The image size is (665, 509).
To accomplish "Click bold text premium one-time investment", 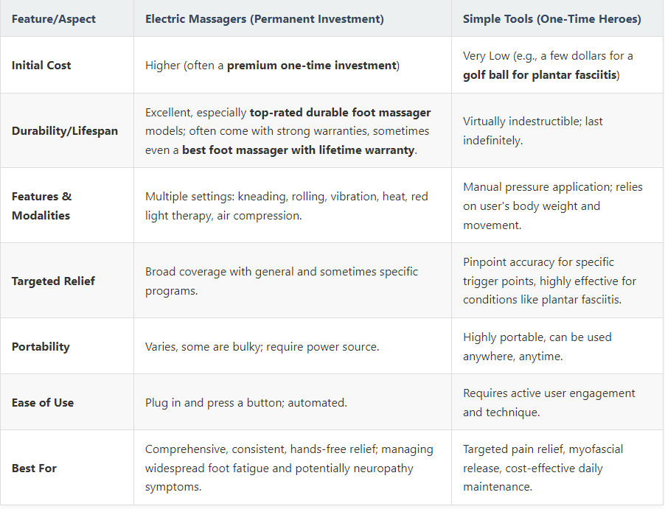I will (312, 66).
